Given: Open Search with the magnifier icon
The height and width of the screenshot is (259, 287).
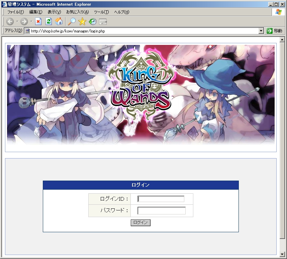Looking at the screenshot, I should tap(72, 21).
